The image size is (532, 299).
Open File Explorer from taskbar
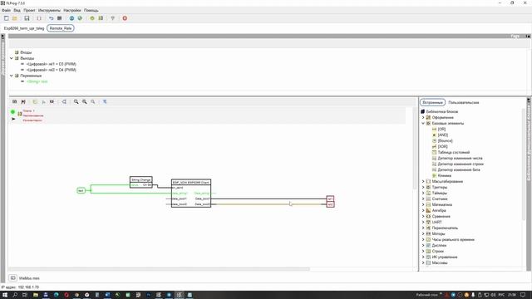click(x=36, y=295)
